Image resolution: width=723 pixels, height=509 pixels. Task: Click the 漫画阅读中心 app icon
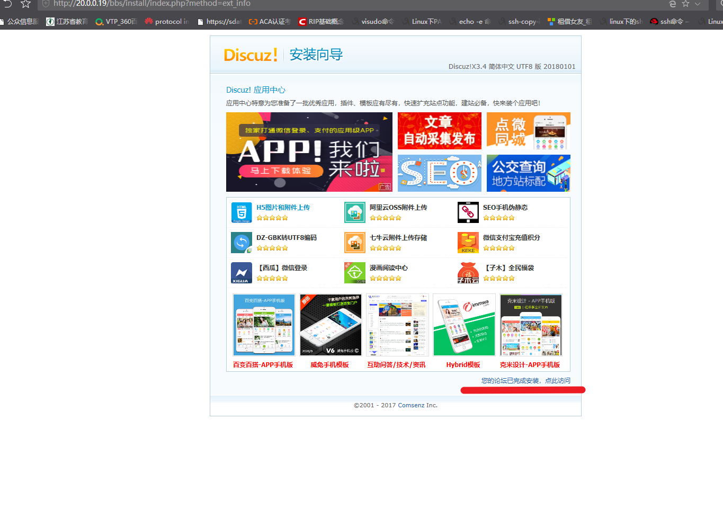[x=355, y=273]
